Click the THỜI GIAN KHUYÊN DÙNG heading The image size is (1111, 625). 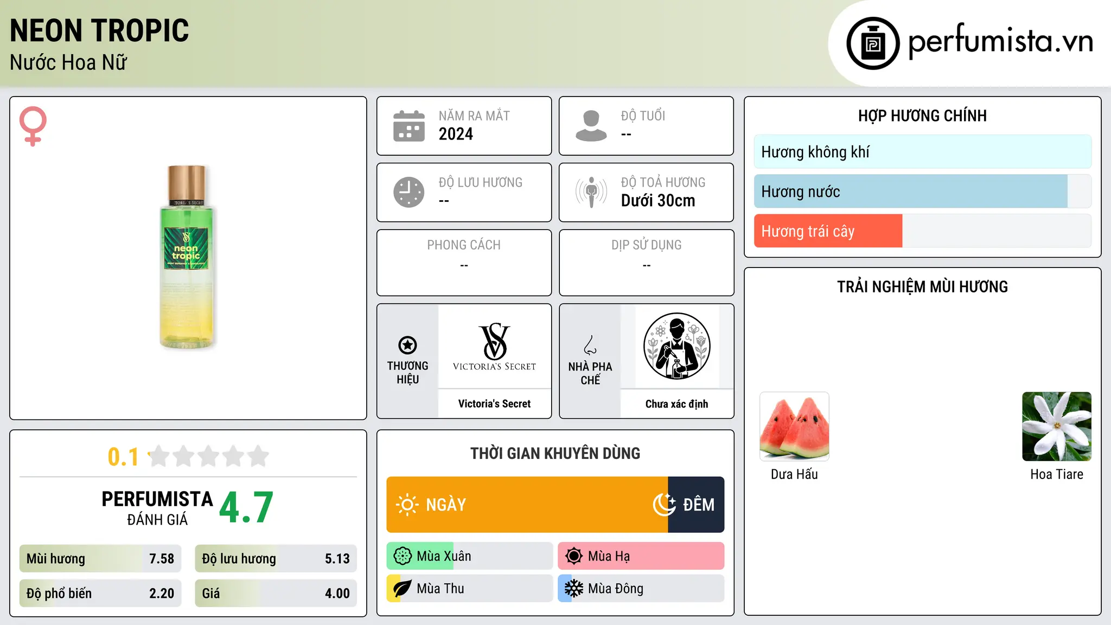click(x=555, y=453)
